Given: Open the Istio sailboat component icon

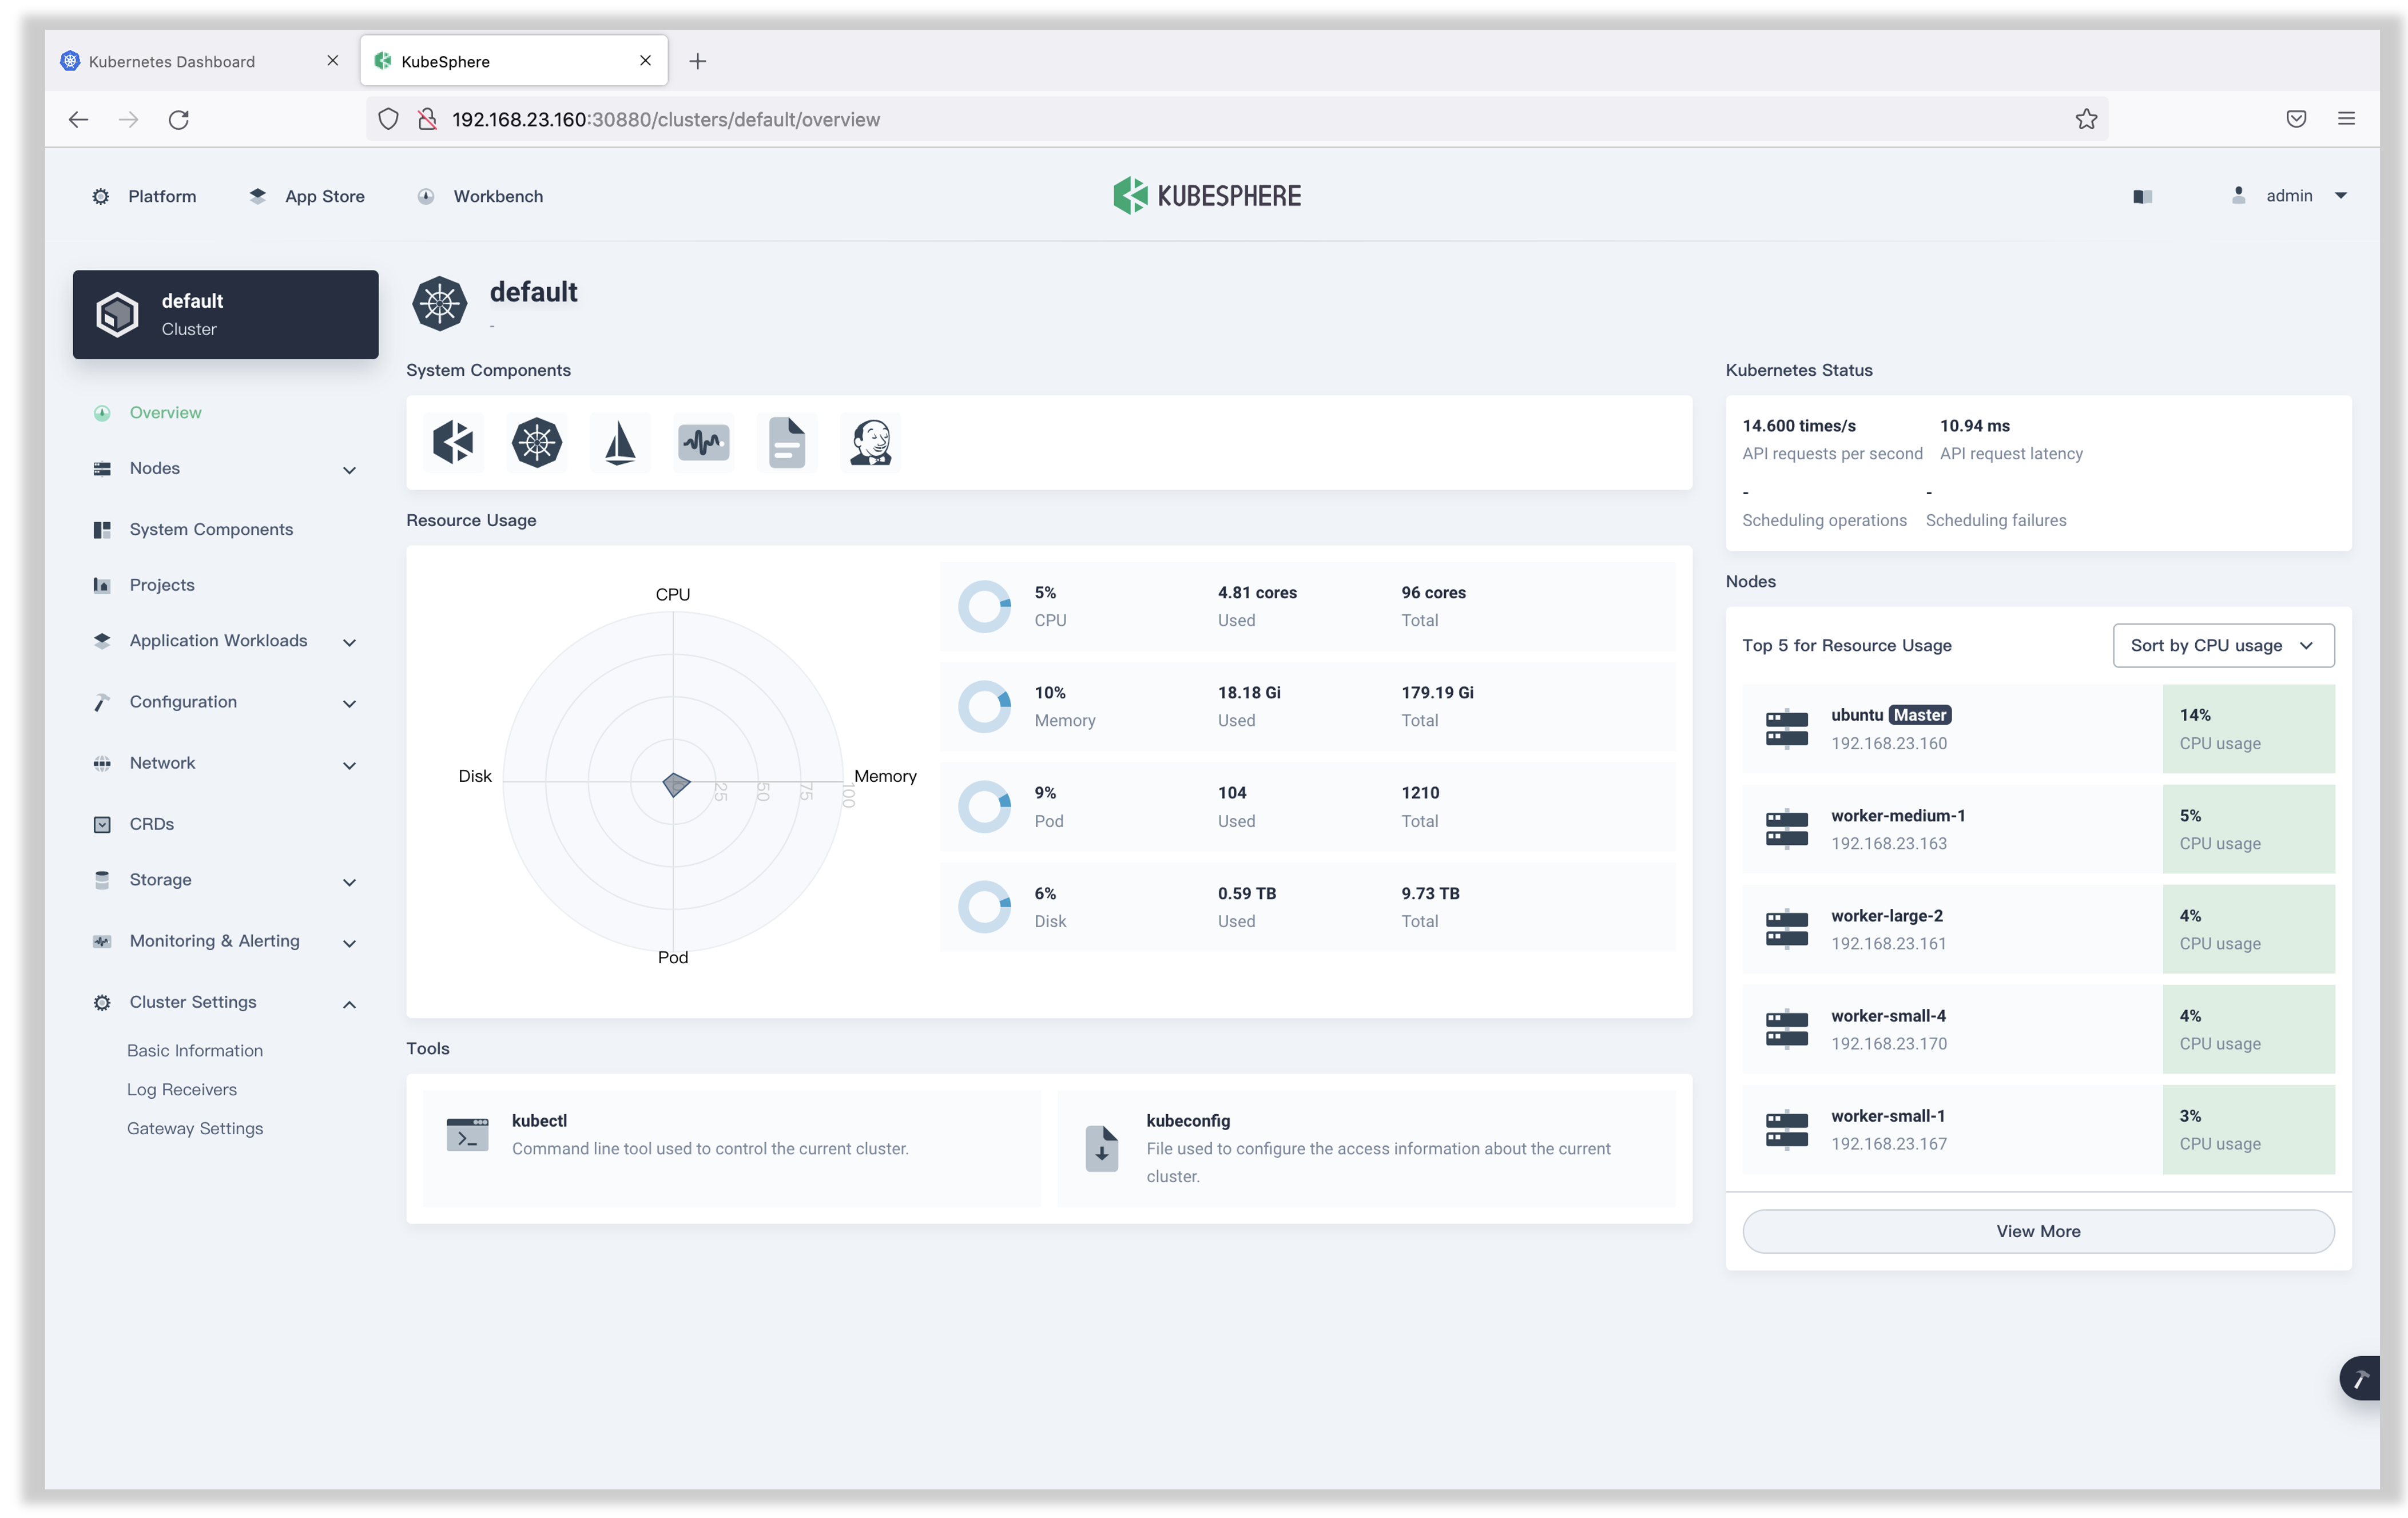Looking at the screenshot, I should tap(620, 442).
